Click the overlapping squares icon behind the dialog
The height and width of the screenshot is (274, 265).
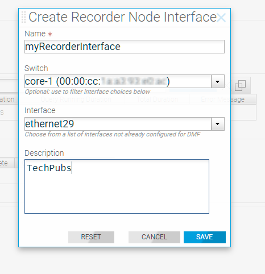[x=240, y=86]
